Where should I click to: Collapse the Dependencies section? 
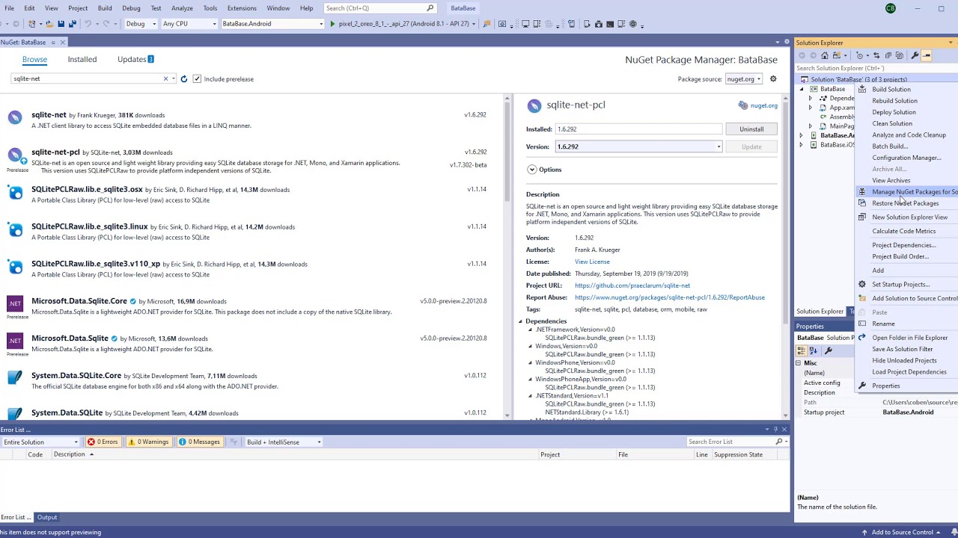click(520, 321)
